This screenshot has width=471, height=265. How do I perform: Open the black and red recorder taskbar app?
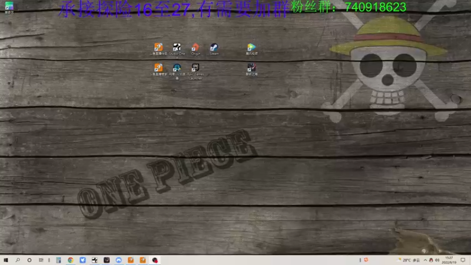coord(155,260)
